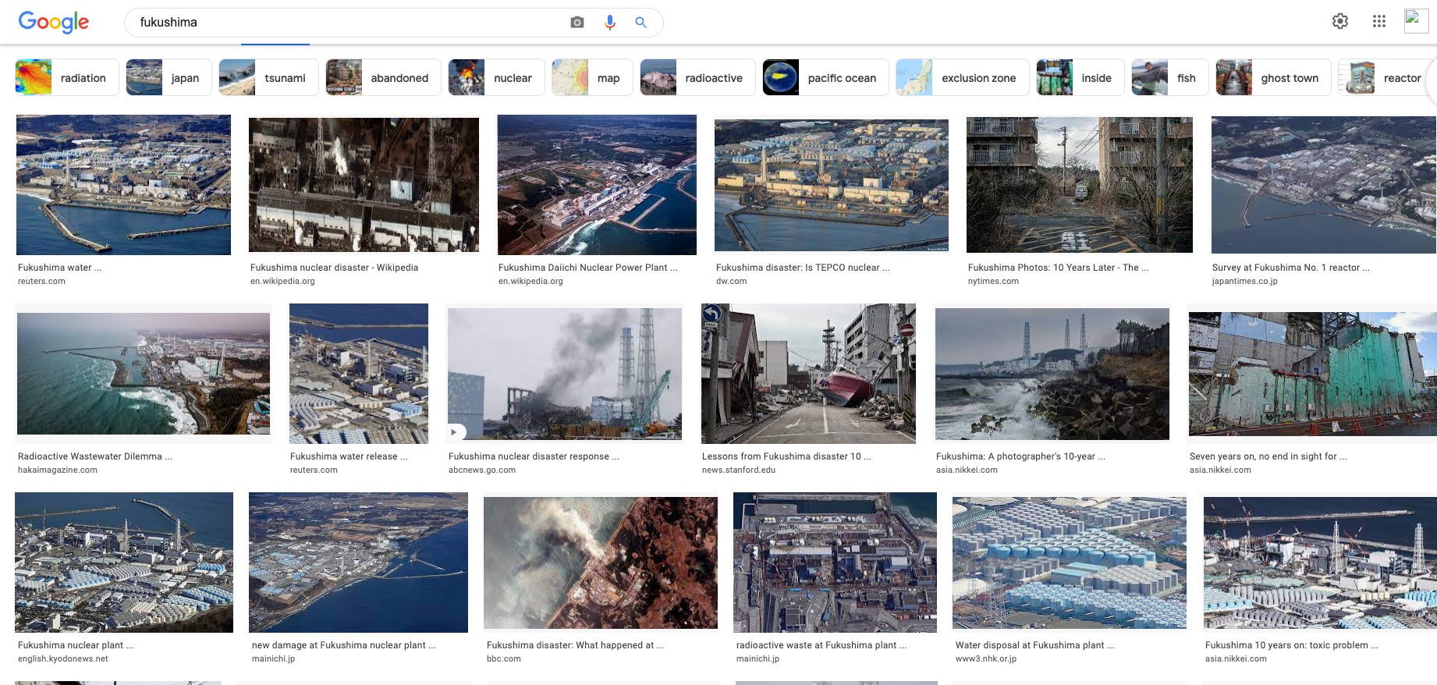Select the tsunami filter chip

point(268,78)
